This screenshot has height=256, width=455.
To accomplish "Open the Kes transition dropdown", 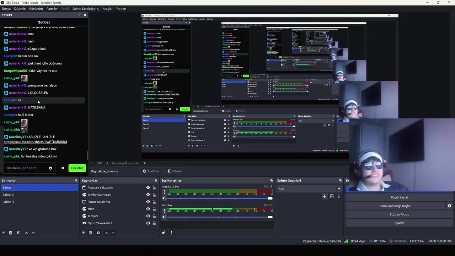I will [310, 189].
